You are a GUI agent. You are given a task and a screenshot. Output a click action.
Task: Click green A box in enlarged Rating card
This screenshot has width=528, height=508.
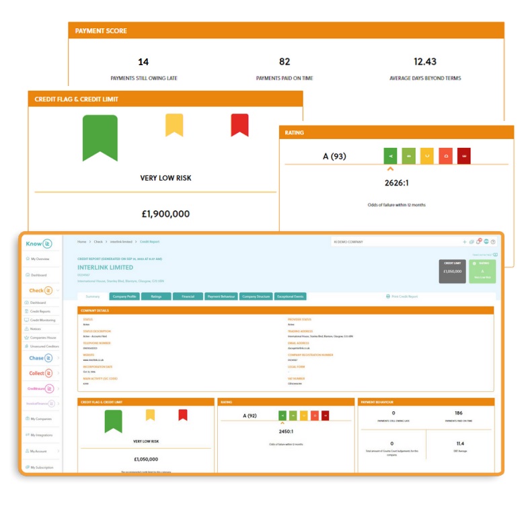pos(390,156)
